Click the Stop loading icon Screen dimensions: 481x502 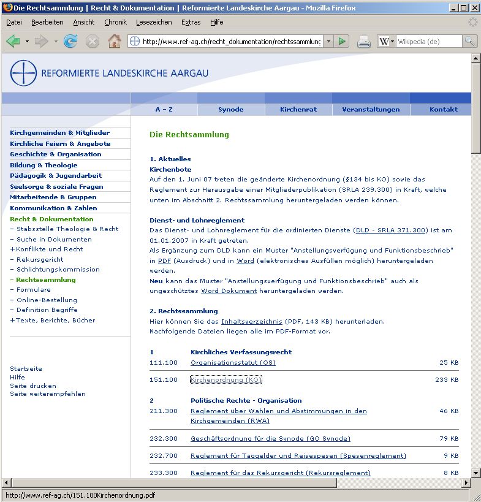point(92,42)
